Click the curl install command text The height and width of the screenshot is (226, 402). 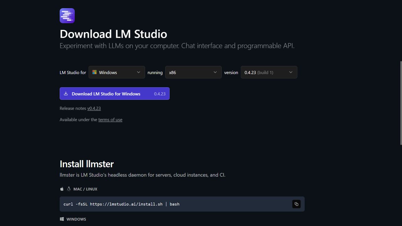coord(122,204)
